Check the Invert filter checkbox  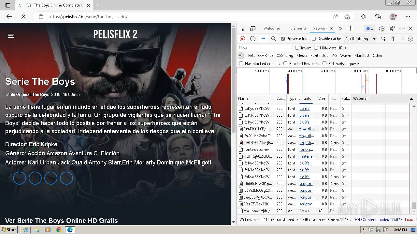click(x=297, y=48)
